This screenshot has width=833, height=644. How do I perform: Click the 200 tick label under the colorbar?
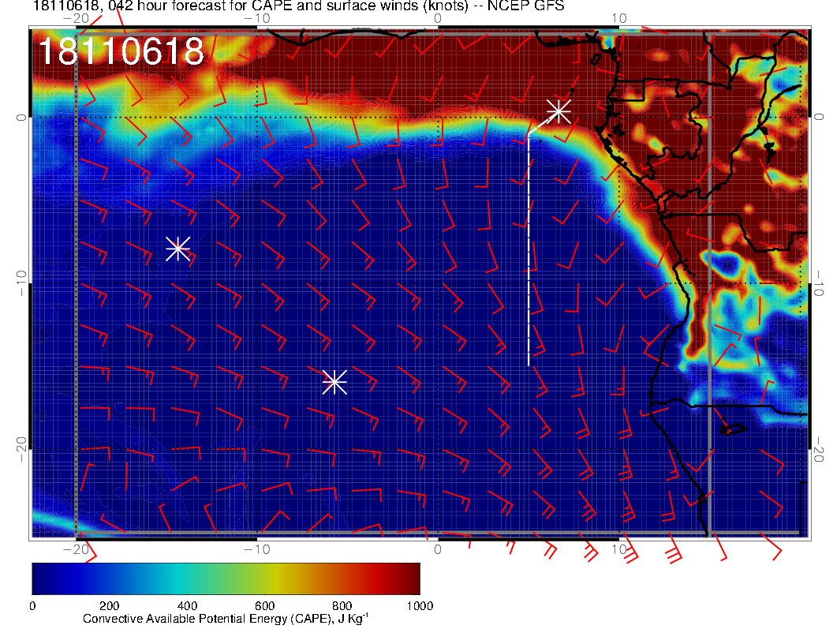(x=110, y=605)
